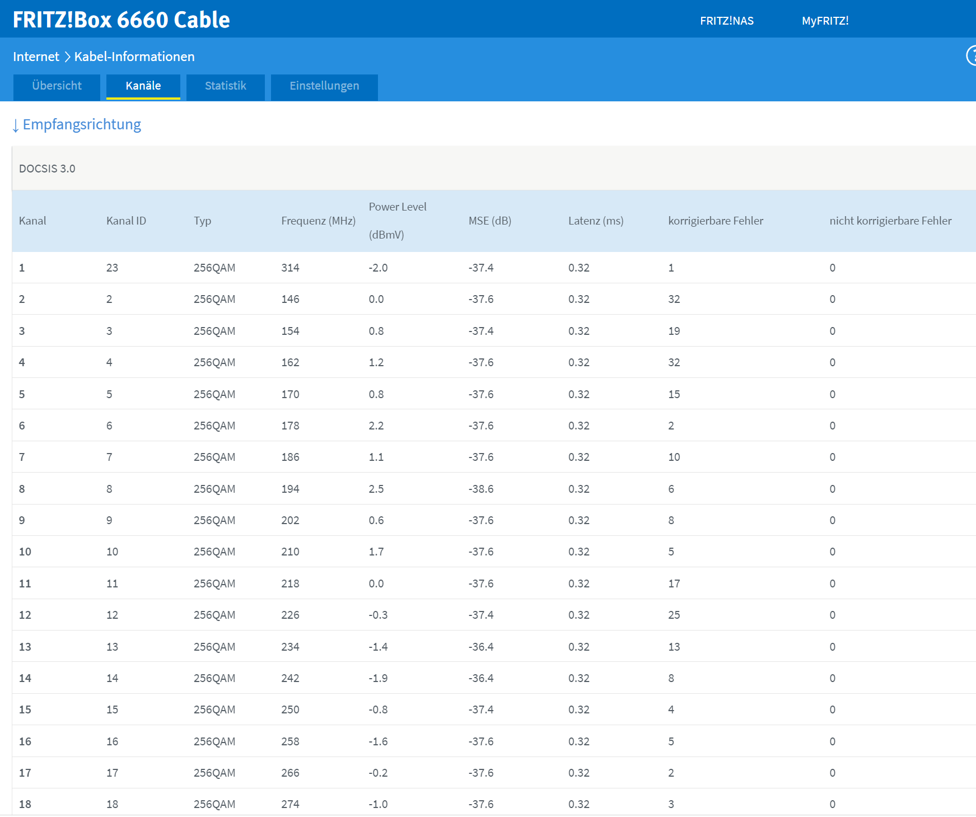Image resolution: width=976 pixels, height=817 pixels.
Task: Click the FRITZ!Box 6660 Cable title
Action: click(122, 20)
